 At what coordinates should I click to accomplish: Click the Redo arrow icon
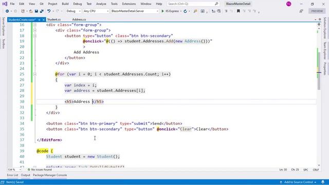pyautogui.click(x=57, y=11)
